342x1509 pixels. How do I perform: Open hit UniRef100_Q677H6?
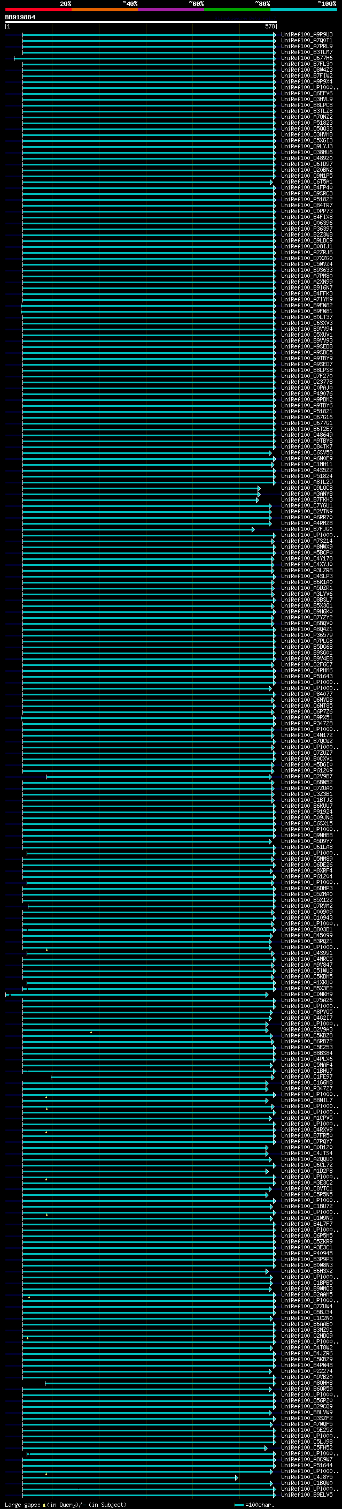(307, 58)
